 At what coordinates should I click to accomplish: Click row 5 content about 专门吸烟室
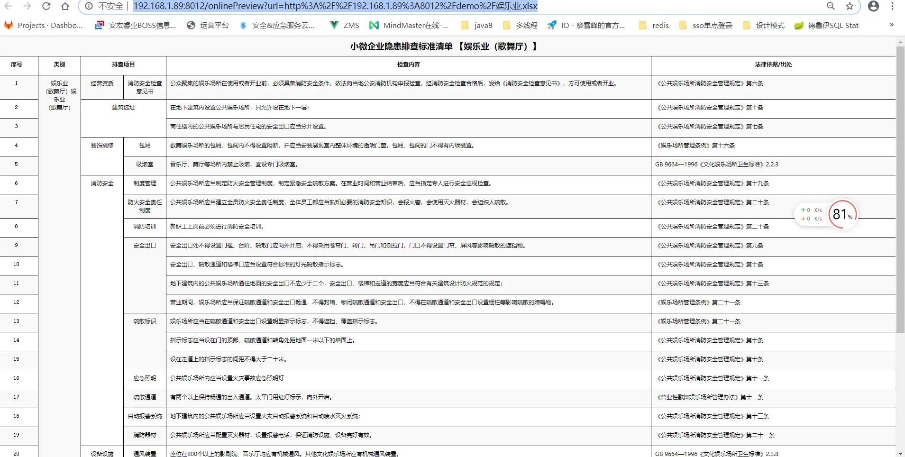pyautogui.click(x=409, y=165)
